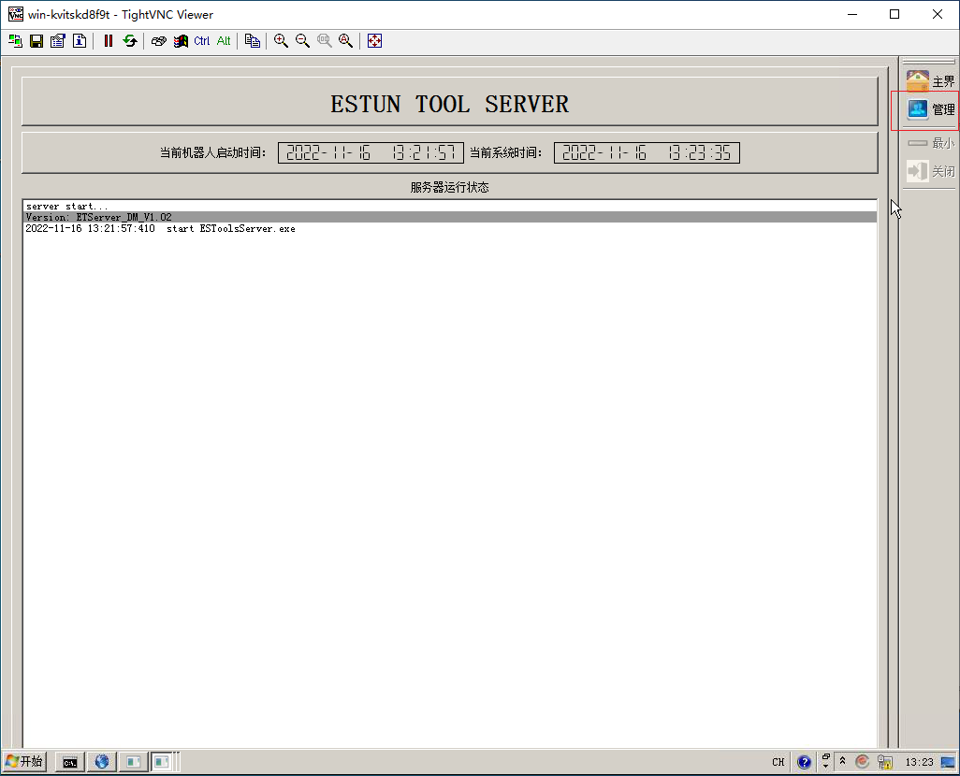Click the Show Desktop tray icon
The height and width of the screenshot is (776, 960).
pyautogui.click(x=948, y=762)
